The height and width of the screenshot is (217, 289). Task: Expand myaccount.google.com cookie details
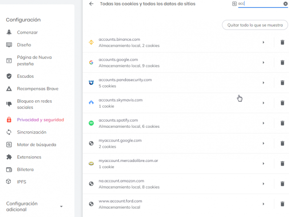(263, 143)
